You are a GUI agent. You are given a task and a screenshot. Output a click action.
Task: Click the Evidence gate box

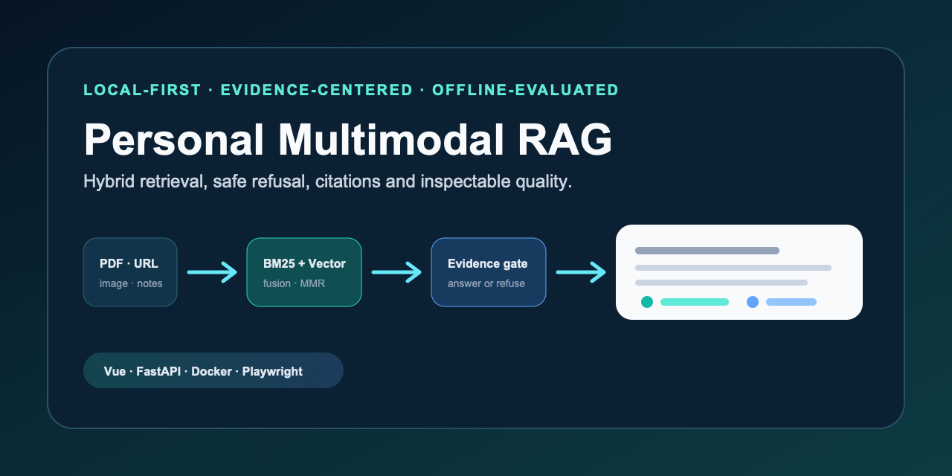489,272
